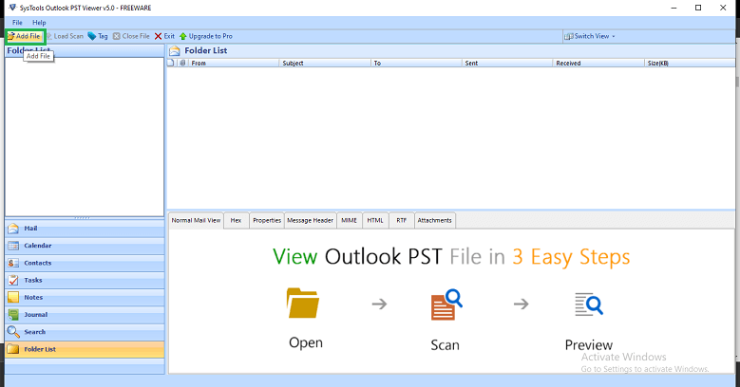Viewport: 740px width, 387px height.
Task: Switch to the Properties tab
Action: tap(267, 221)
